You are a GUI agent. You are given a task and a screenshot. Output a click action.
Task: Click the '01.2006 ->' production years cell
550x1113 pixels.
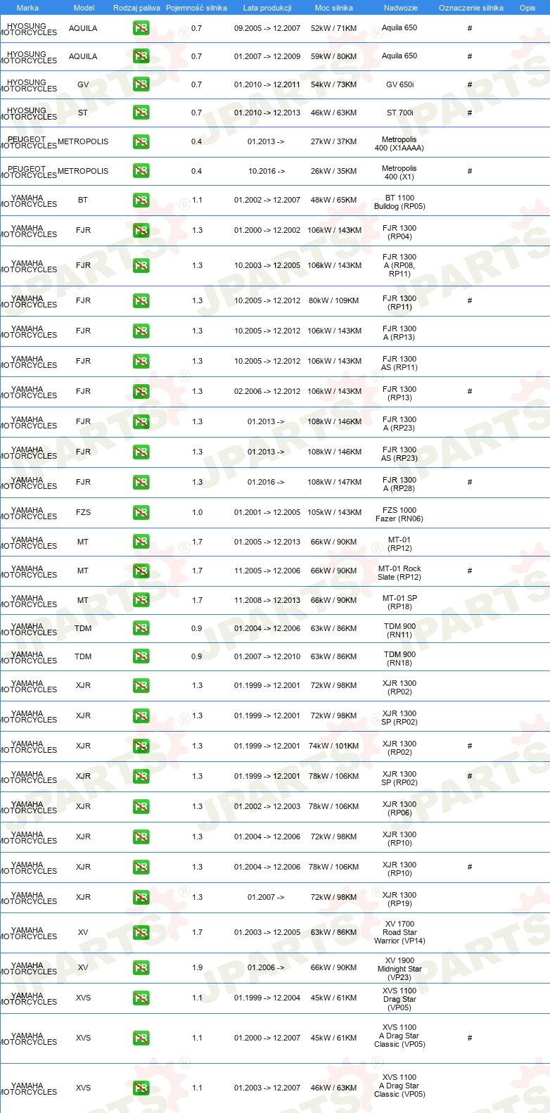point(267,967)
